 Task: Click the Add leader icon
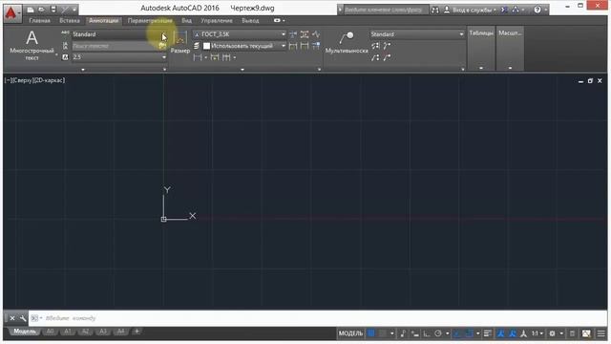(387, 46)
